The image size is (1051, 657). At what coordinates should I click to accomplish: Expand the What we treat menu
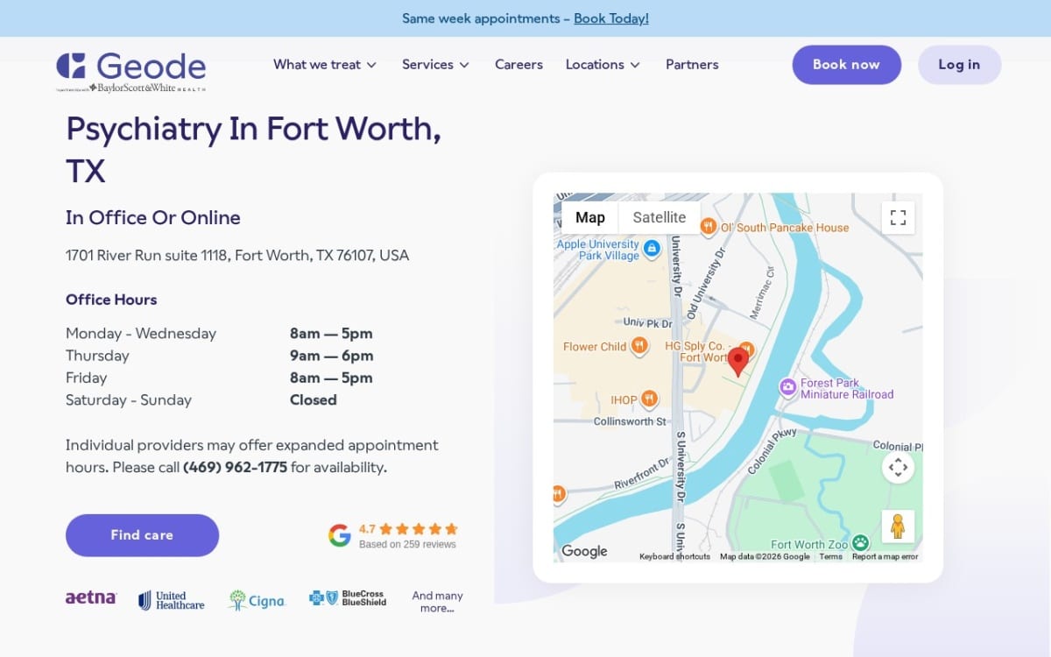[x=325, y=65]
